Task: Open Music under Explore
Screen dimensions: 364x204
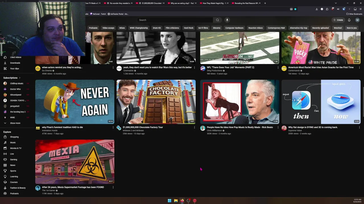Action: click(13, 143)
